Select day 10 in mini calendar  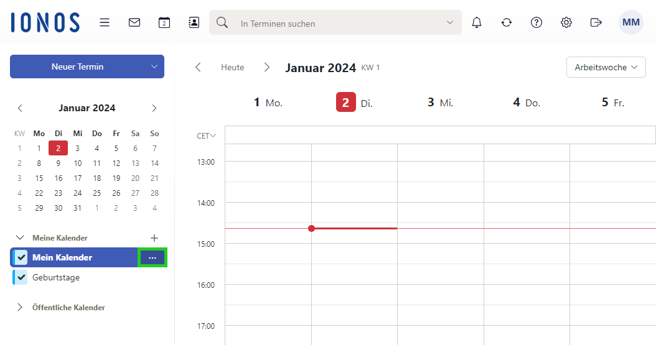[x=78, y=163]
